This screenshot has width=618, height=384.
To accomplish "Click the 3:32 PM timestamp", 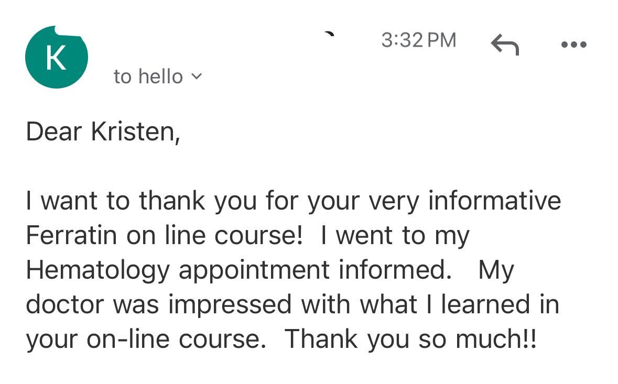I will click(x=419, y=40).
